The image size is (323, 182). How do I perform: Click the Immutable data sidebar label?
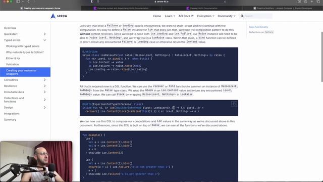(x=14, y=92)
